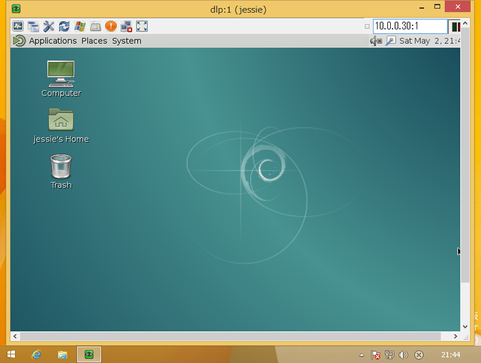The image size is (481, 363).
Task: Click the Windows speaker volume tray icon
Action: tap(403, 355)
